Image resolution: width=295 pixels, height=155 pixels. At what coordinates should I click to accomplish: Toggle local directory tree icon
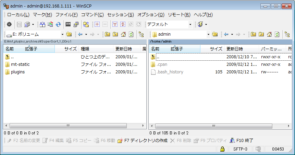tap(141, 34)
